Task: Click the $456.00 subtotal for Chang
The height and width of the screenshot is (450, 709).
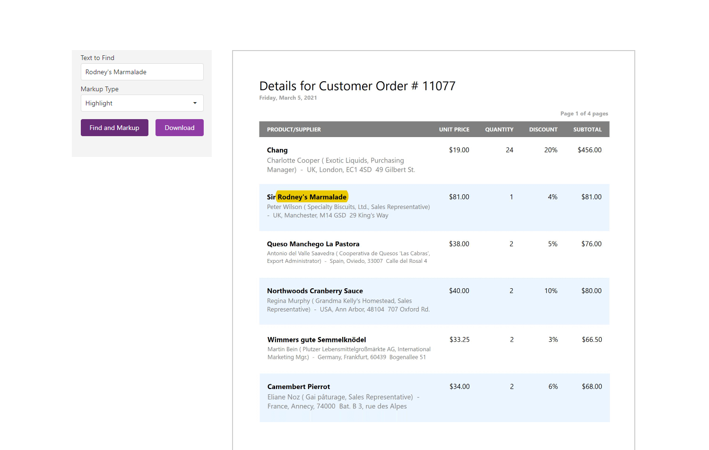Action: [589, 150]
